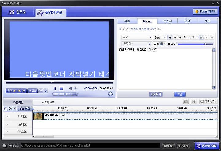The height and width of the screenshot is (151, 221).
Task: Open the Daum 팟인코더 title menu arrow
Action: click(x=21, y=3)
